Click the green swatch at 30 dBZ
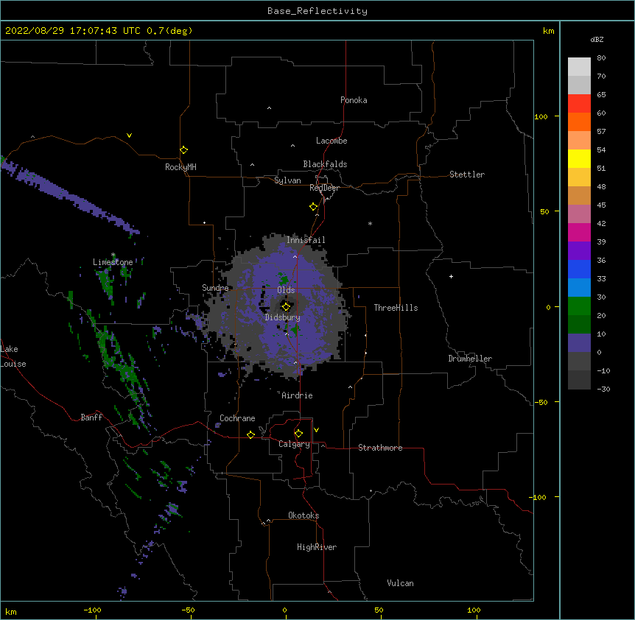Viewport: 635px width, 620px height. [x=579, y=306]
